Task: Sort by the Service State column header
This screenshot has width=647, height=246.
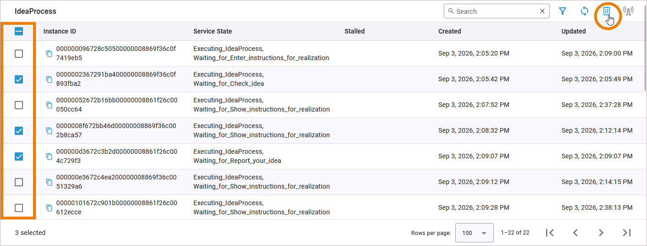Action: tap(212, 31)
